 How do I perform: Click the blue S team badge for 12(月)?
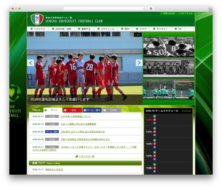tap(155, 123)
